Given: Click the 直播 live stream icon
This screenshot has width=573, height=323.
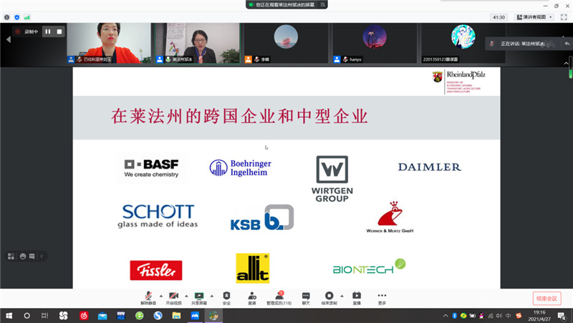Looking at the screenshot, I should click(356, 295).
